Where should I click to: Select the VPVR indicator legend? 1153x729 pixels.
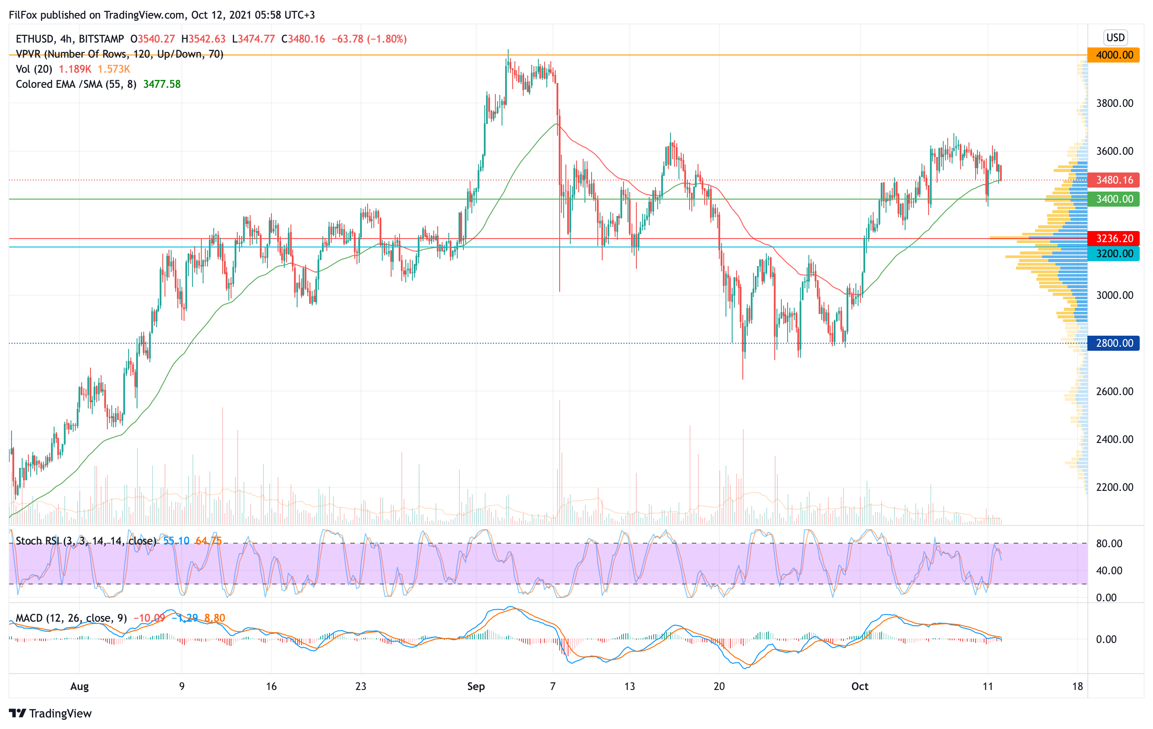tap(119, 54)
